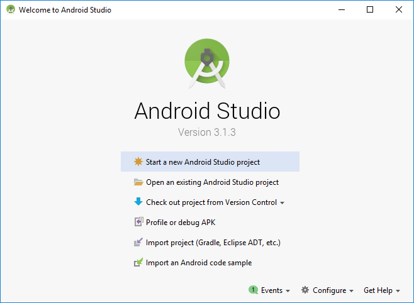Click the Version 3.1.3 text
The width and height of the screenshot is (414, 303).
point(207,132)
